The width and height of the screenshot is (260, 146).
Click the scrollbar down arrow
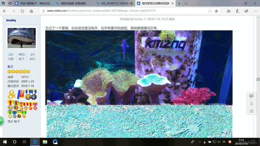(x=258, y=136)
